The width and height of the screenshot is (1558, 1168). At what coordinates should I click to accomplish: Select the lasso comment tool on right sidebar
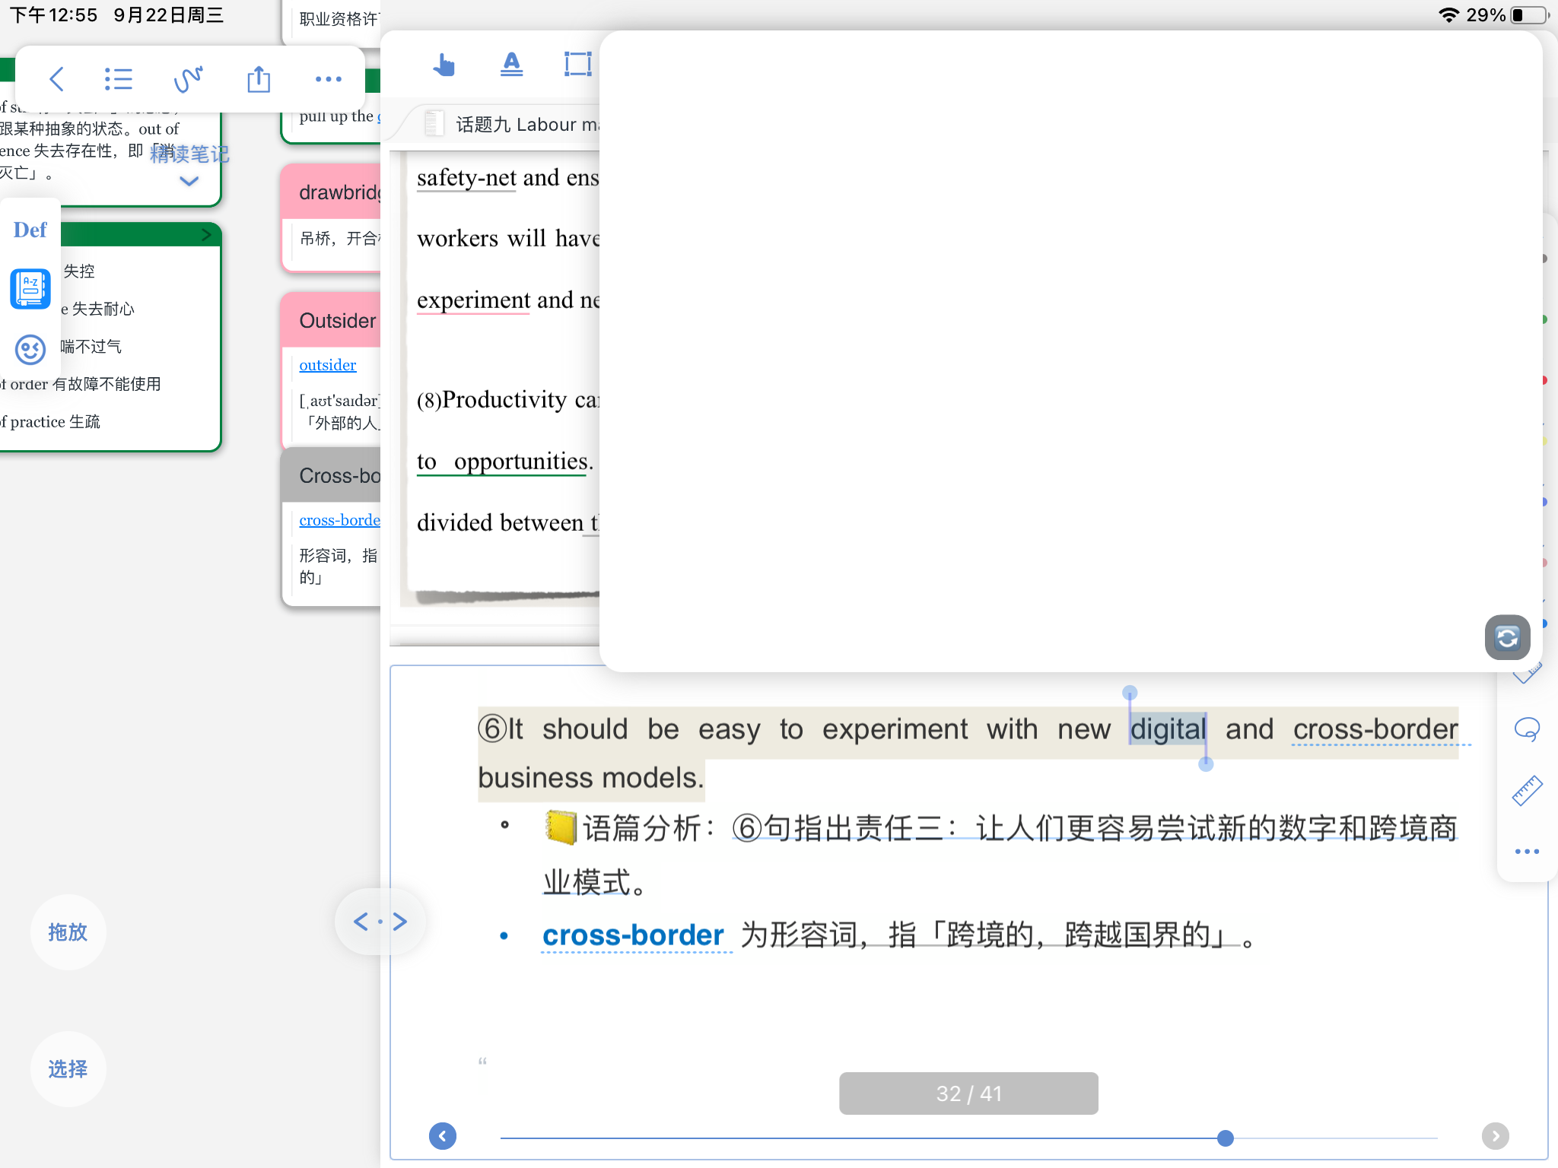tap(1527, 730)
